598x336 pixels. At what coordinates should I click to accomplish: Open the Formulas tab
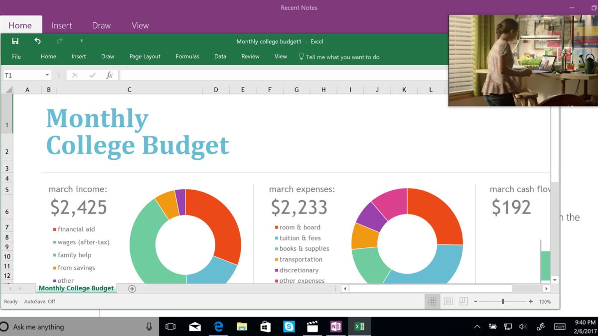click(187, 57)
